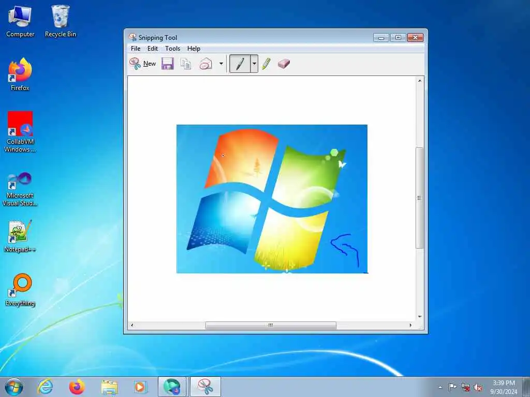This screenshot has width=530, height=397.
Task: Select the CollabVM Windows desktop shortcut
Action: (x=20, y=132)
